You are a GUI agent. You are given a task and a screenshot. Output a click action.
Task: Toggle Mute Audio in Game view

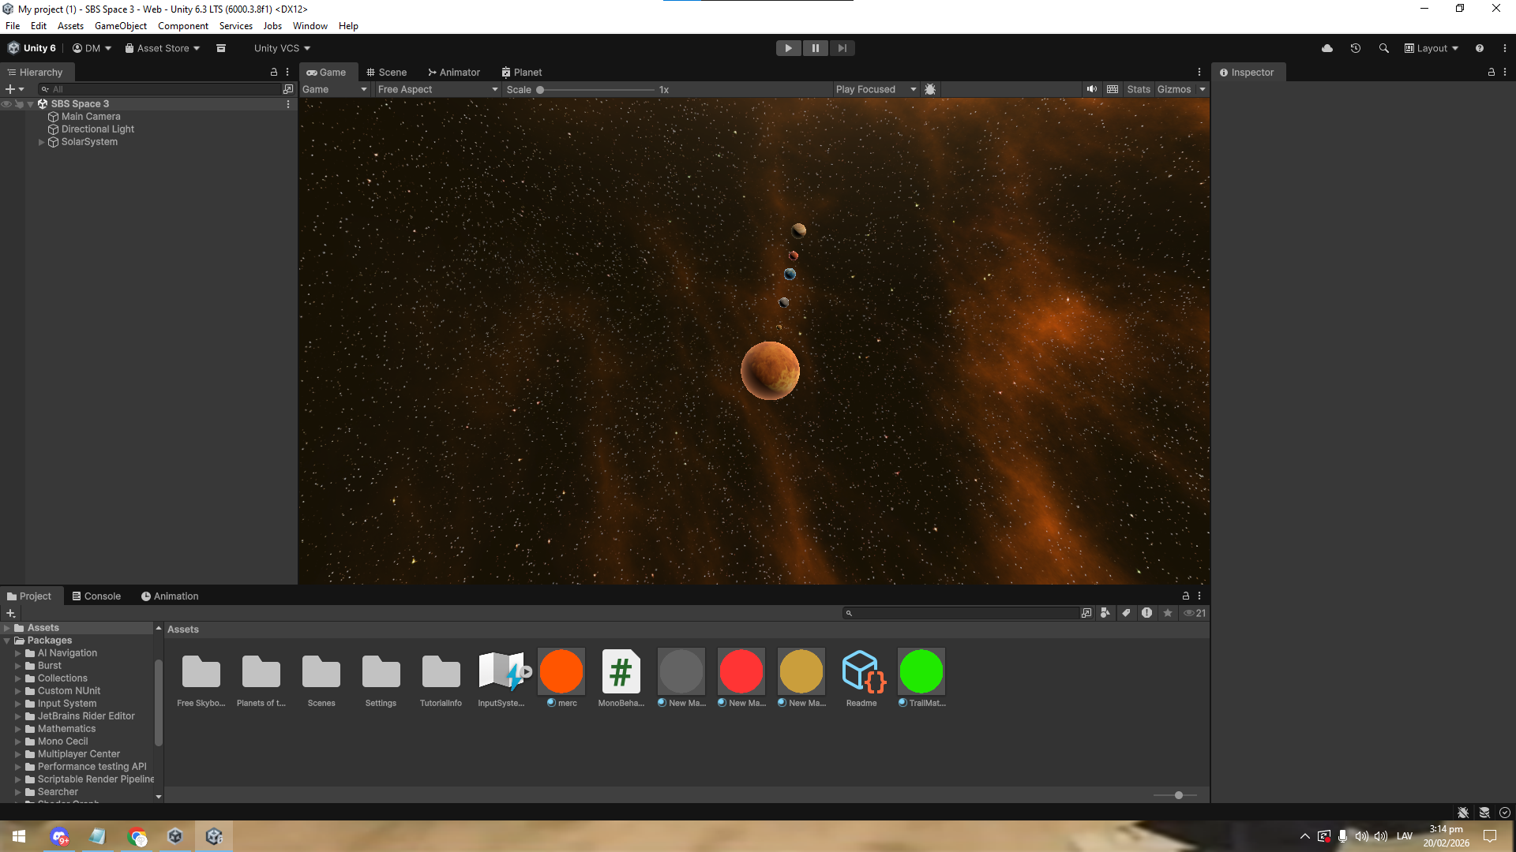pos(1091,89)
